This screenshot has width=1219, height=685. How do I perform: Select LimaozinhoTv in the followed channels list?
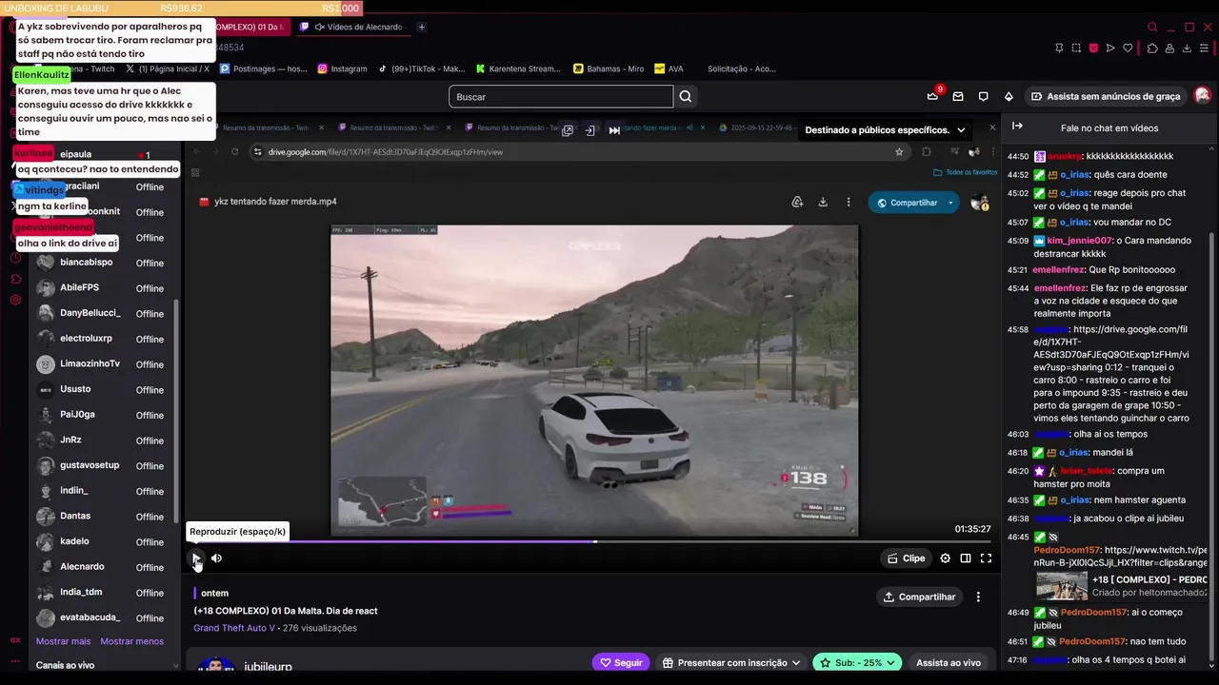click(104, 363)
